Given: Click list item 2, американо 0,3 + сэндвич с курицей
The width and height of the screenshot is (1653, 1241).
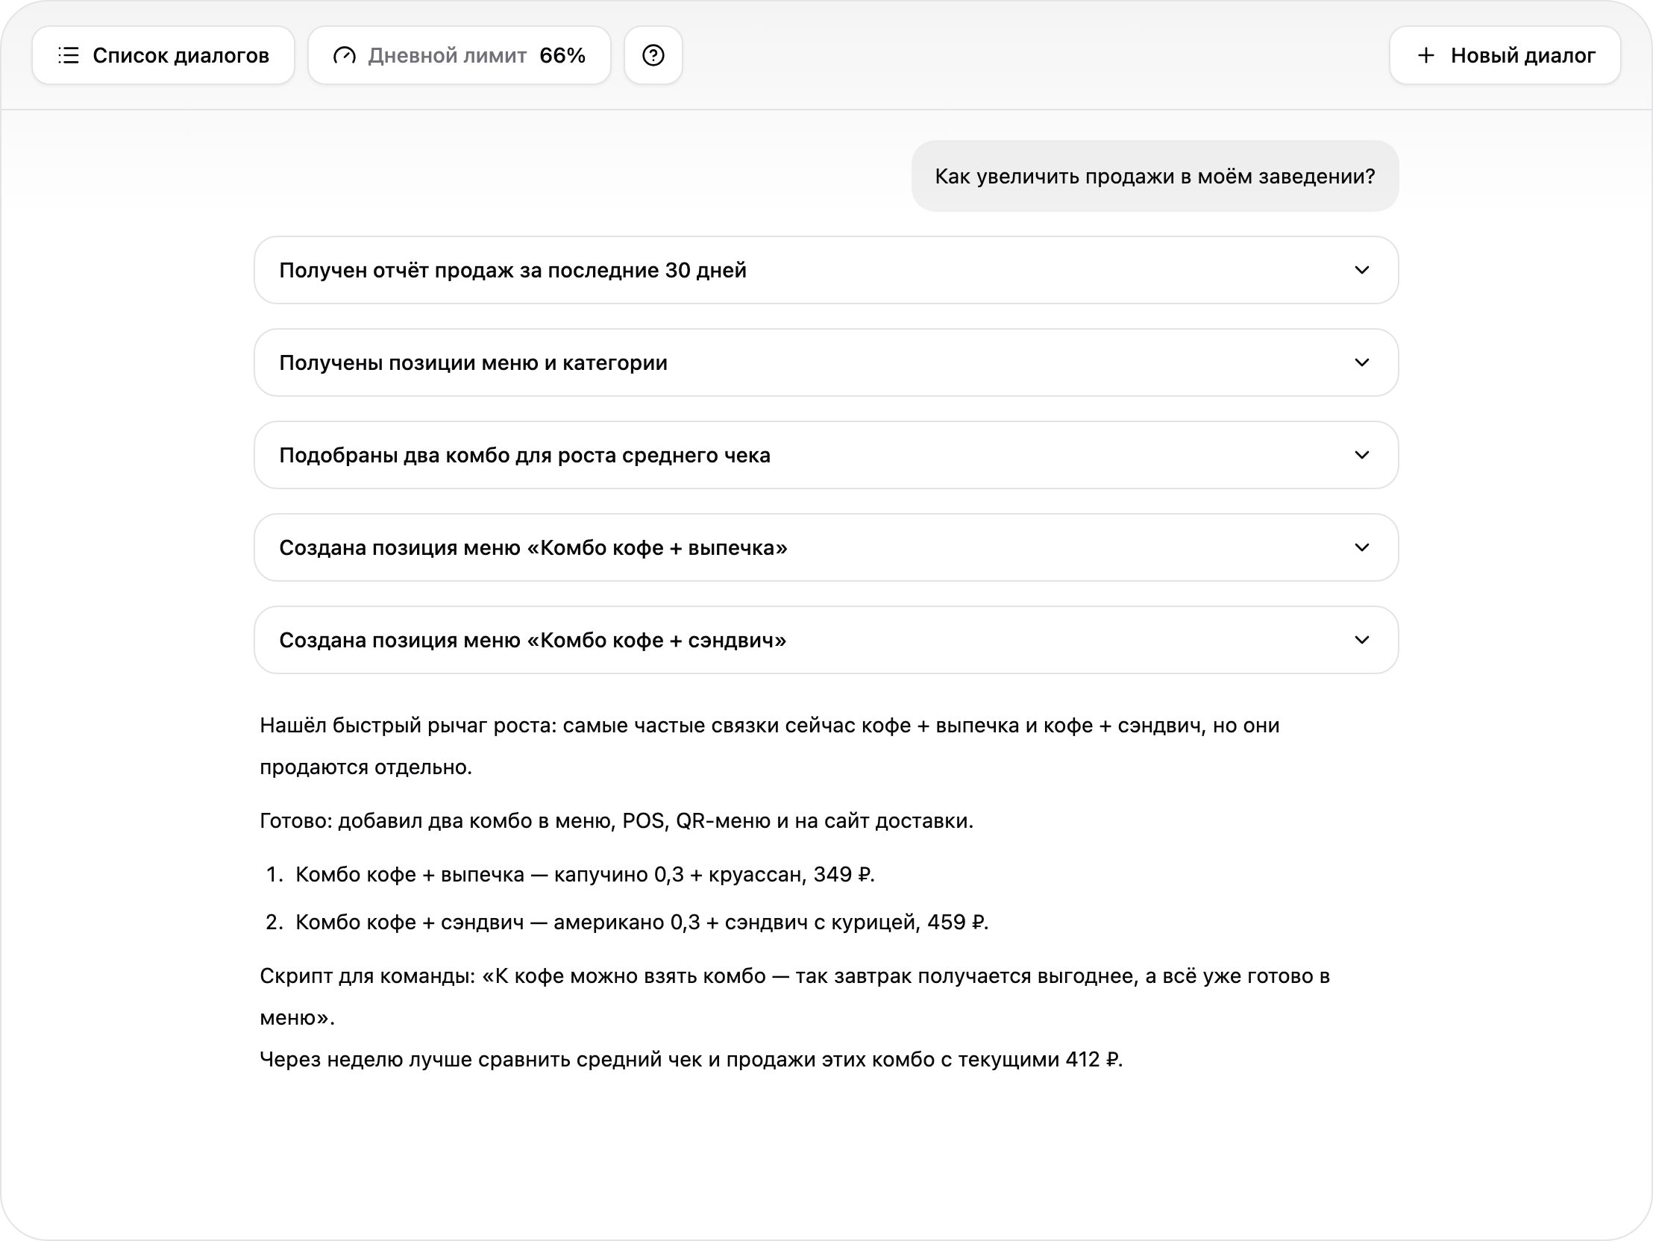Looking at the screenshot, I should click(642, 923).
